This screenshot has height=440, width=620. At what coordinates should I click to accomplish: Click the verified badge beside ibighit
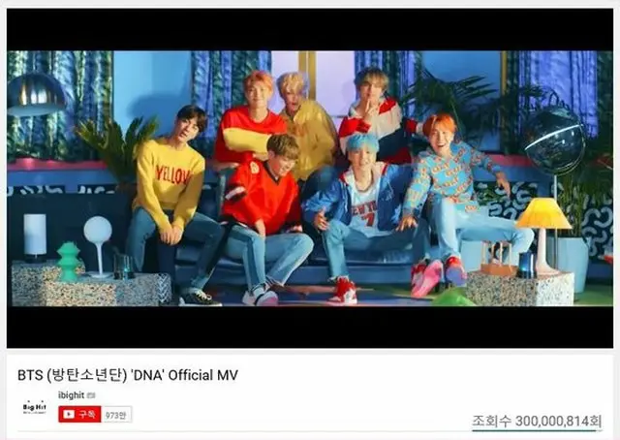[90, 395]
